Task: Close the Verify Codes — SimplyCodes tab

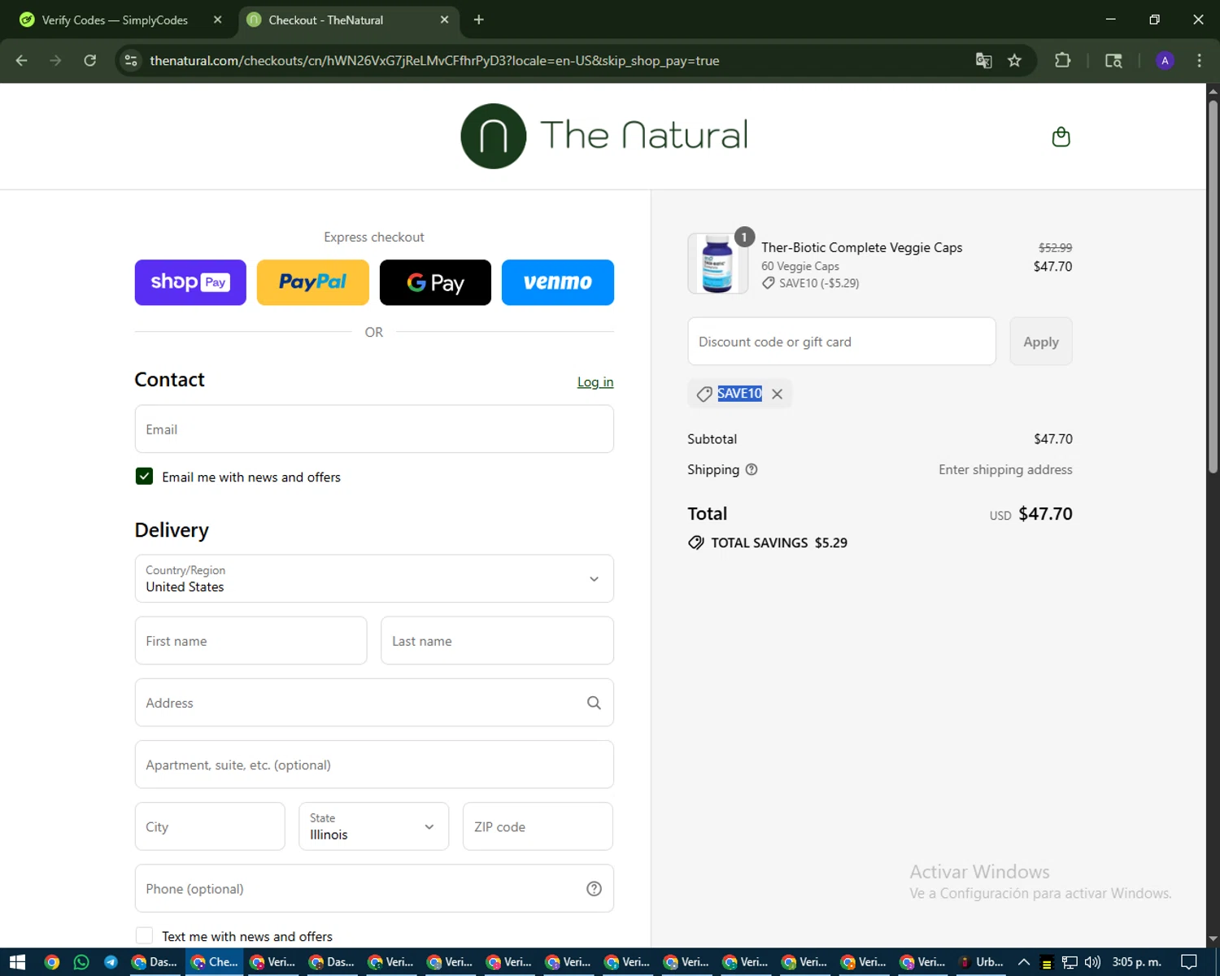Action: tap(217, 20)
